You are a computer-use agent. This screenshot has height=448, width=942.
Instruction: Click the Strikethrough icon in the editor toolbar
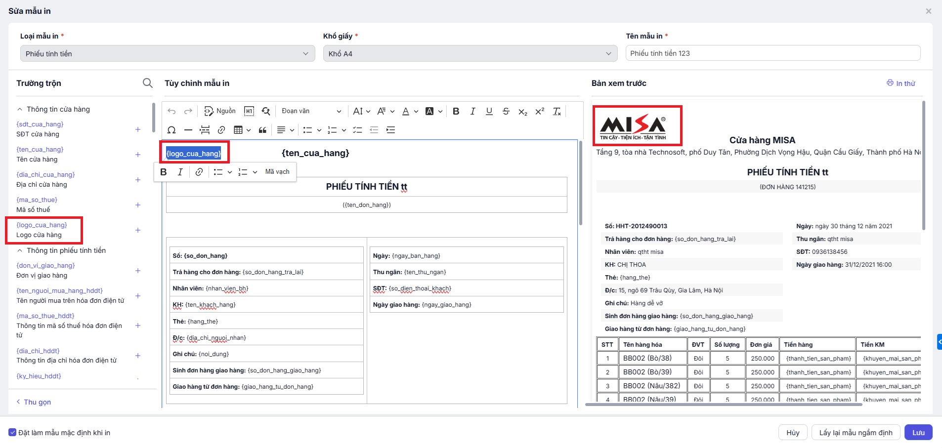coord(506,111)
